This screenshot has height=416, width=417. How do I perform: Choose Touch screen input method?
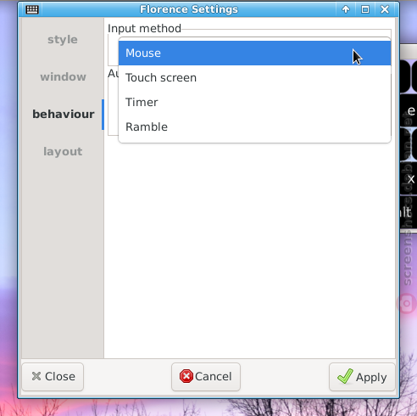coord(254,78)
